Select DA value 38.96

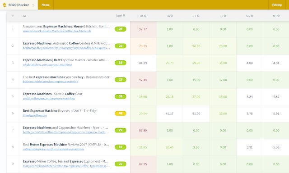[143, 97]
